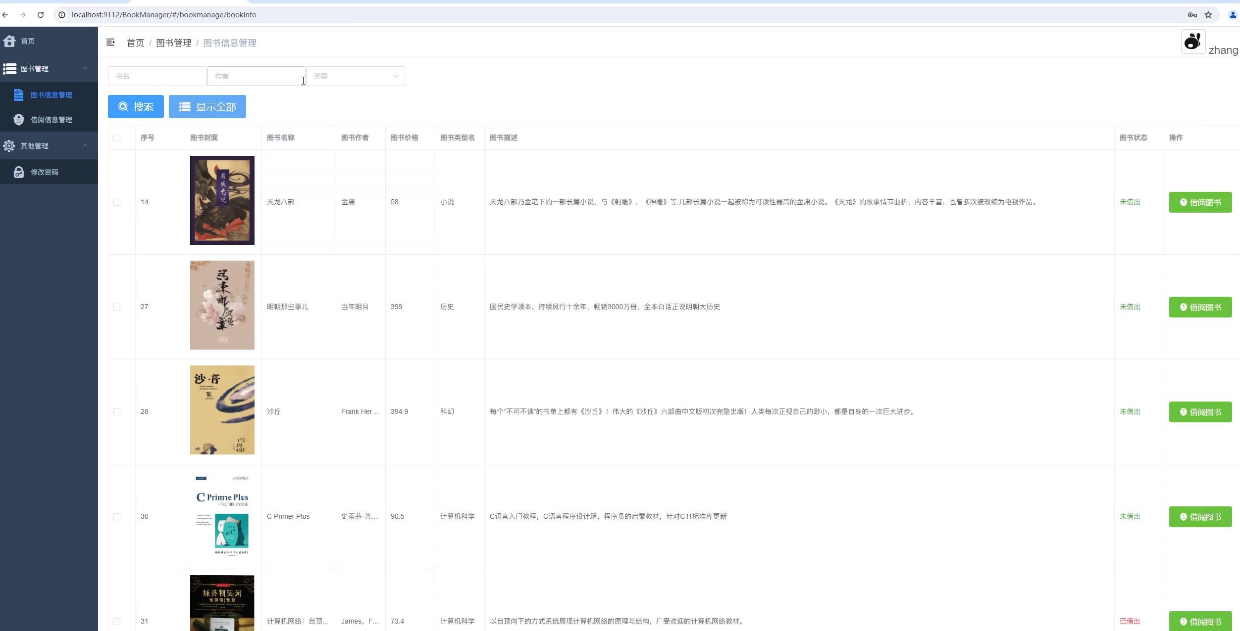
Task: Click the 书名 book name input field
Action: tap(157, 76)
